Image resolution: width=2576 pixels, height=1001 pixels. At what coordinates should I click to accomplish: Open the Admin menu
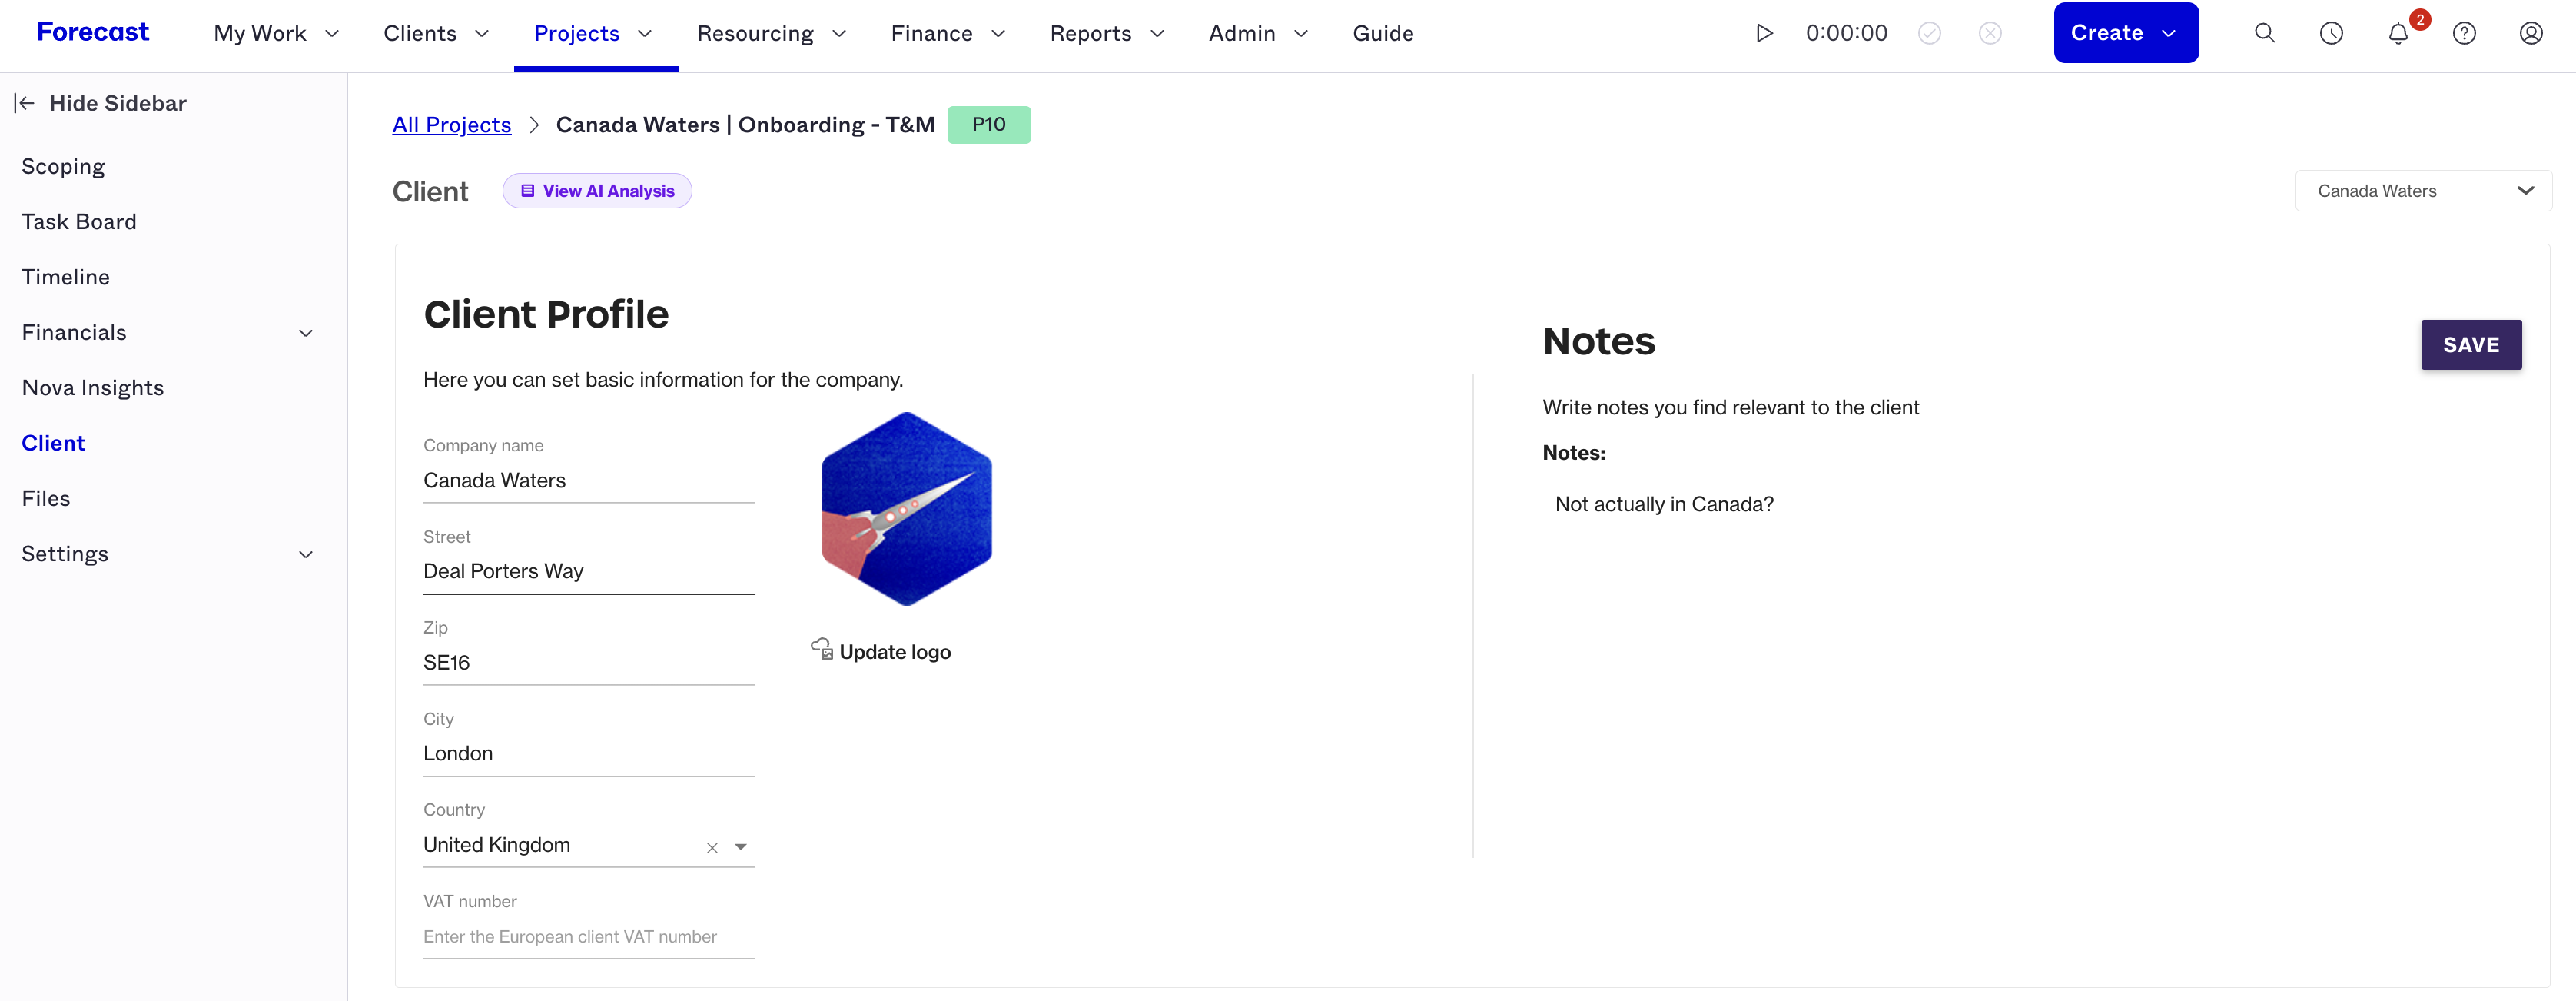(1258, 33)
